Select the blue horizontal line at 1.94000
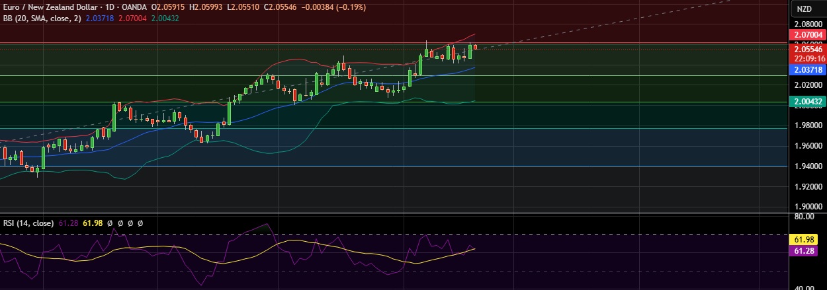 394,166
